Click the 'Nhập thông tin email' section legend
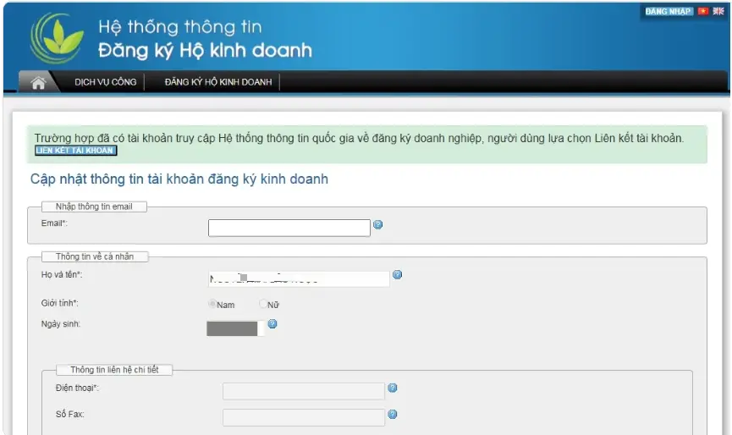Viewport: 732px width, 435px height. pyautogui.click(x=94, y=206)
